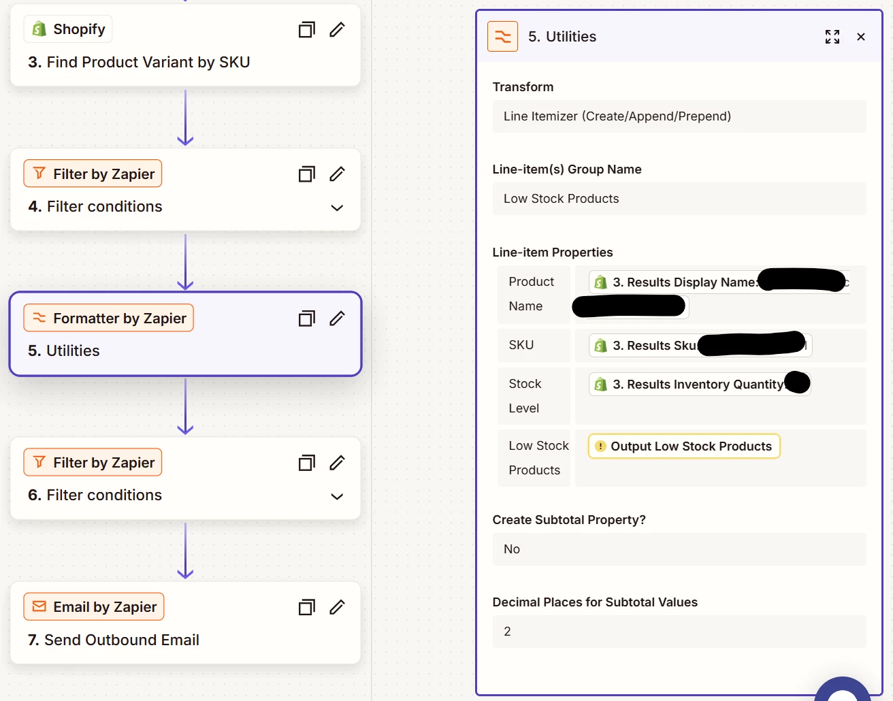This screenshot has width=893, height=701.
Task: Duplicate the Shopify step 3 card
Action: (x=307, y=29)
